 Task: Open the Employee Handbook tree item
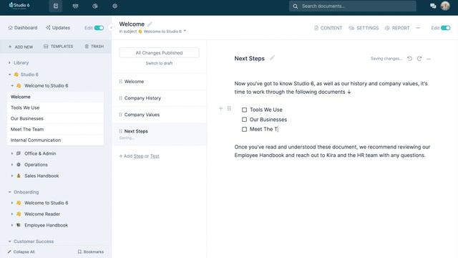(46, 225)
